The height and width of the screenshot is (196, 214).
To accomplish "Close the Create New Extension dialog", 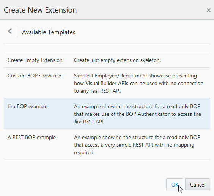I will [209, 10].
